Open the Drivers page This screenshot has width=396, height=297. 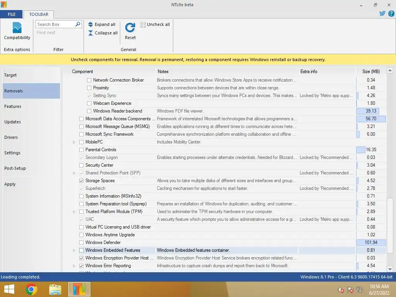tap(31, 137)
